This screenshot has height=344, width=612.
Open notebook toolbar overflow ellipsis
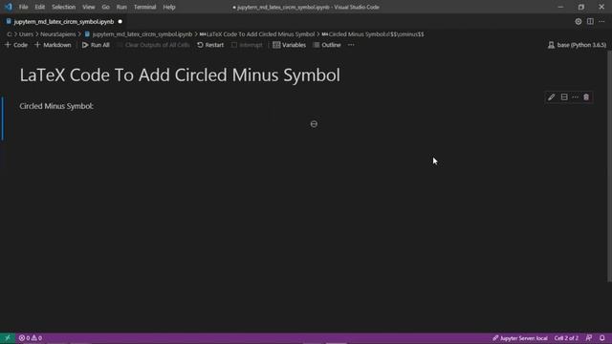point(351,45)
